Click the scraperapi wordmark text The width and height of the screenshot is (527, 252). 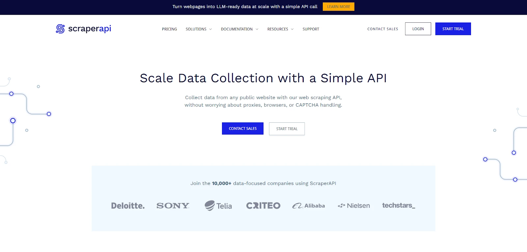[90, 29]
